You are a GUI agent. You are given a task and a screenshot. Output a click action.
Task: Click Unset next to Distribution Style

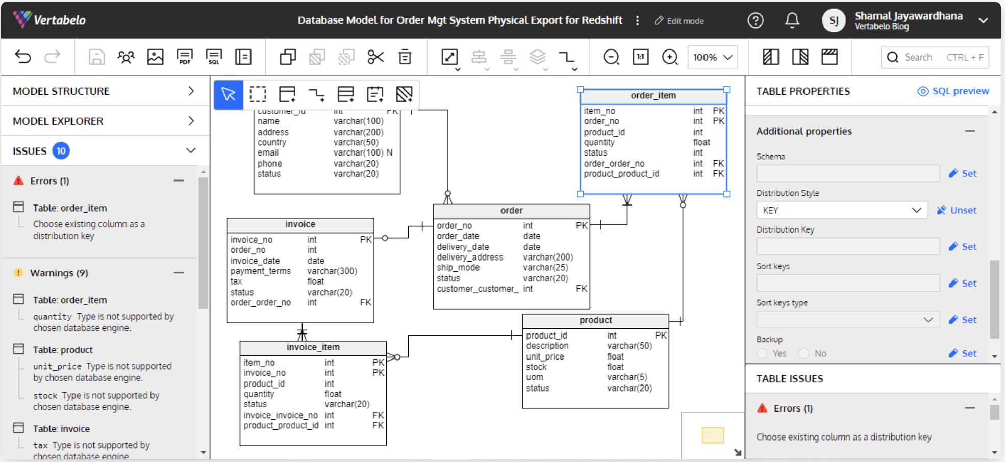coord(957,210)
